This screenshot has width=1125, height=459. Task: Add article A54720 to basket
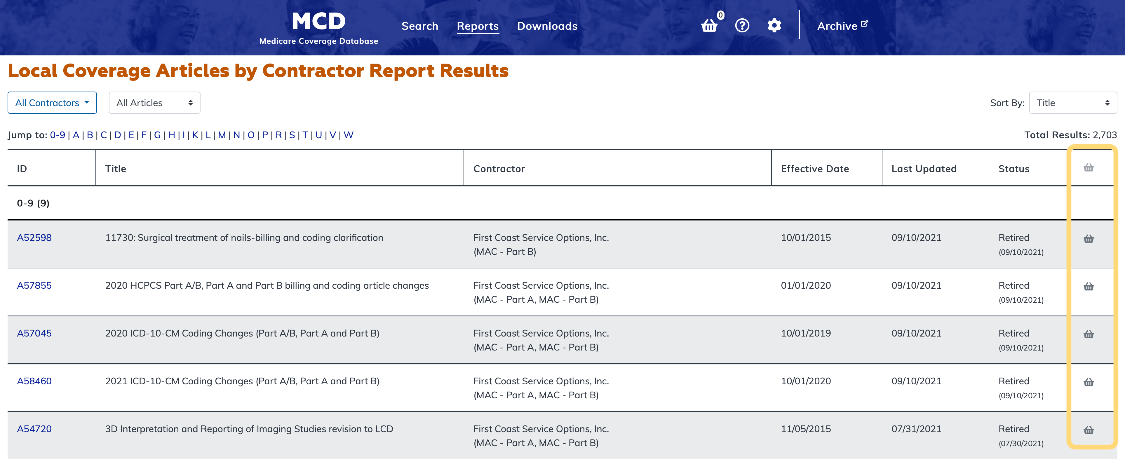1088,430
